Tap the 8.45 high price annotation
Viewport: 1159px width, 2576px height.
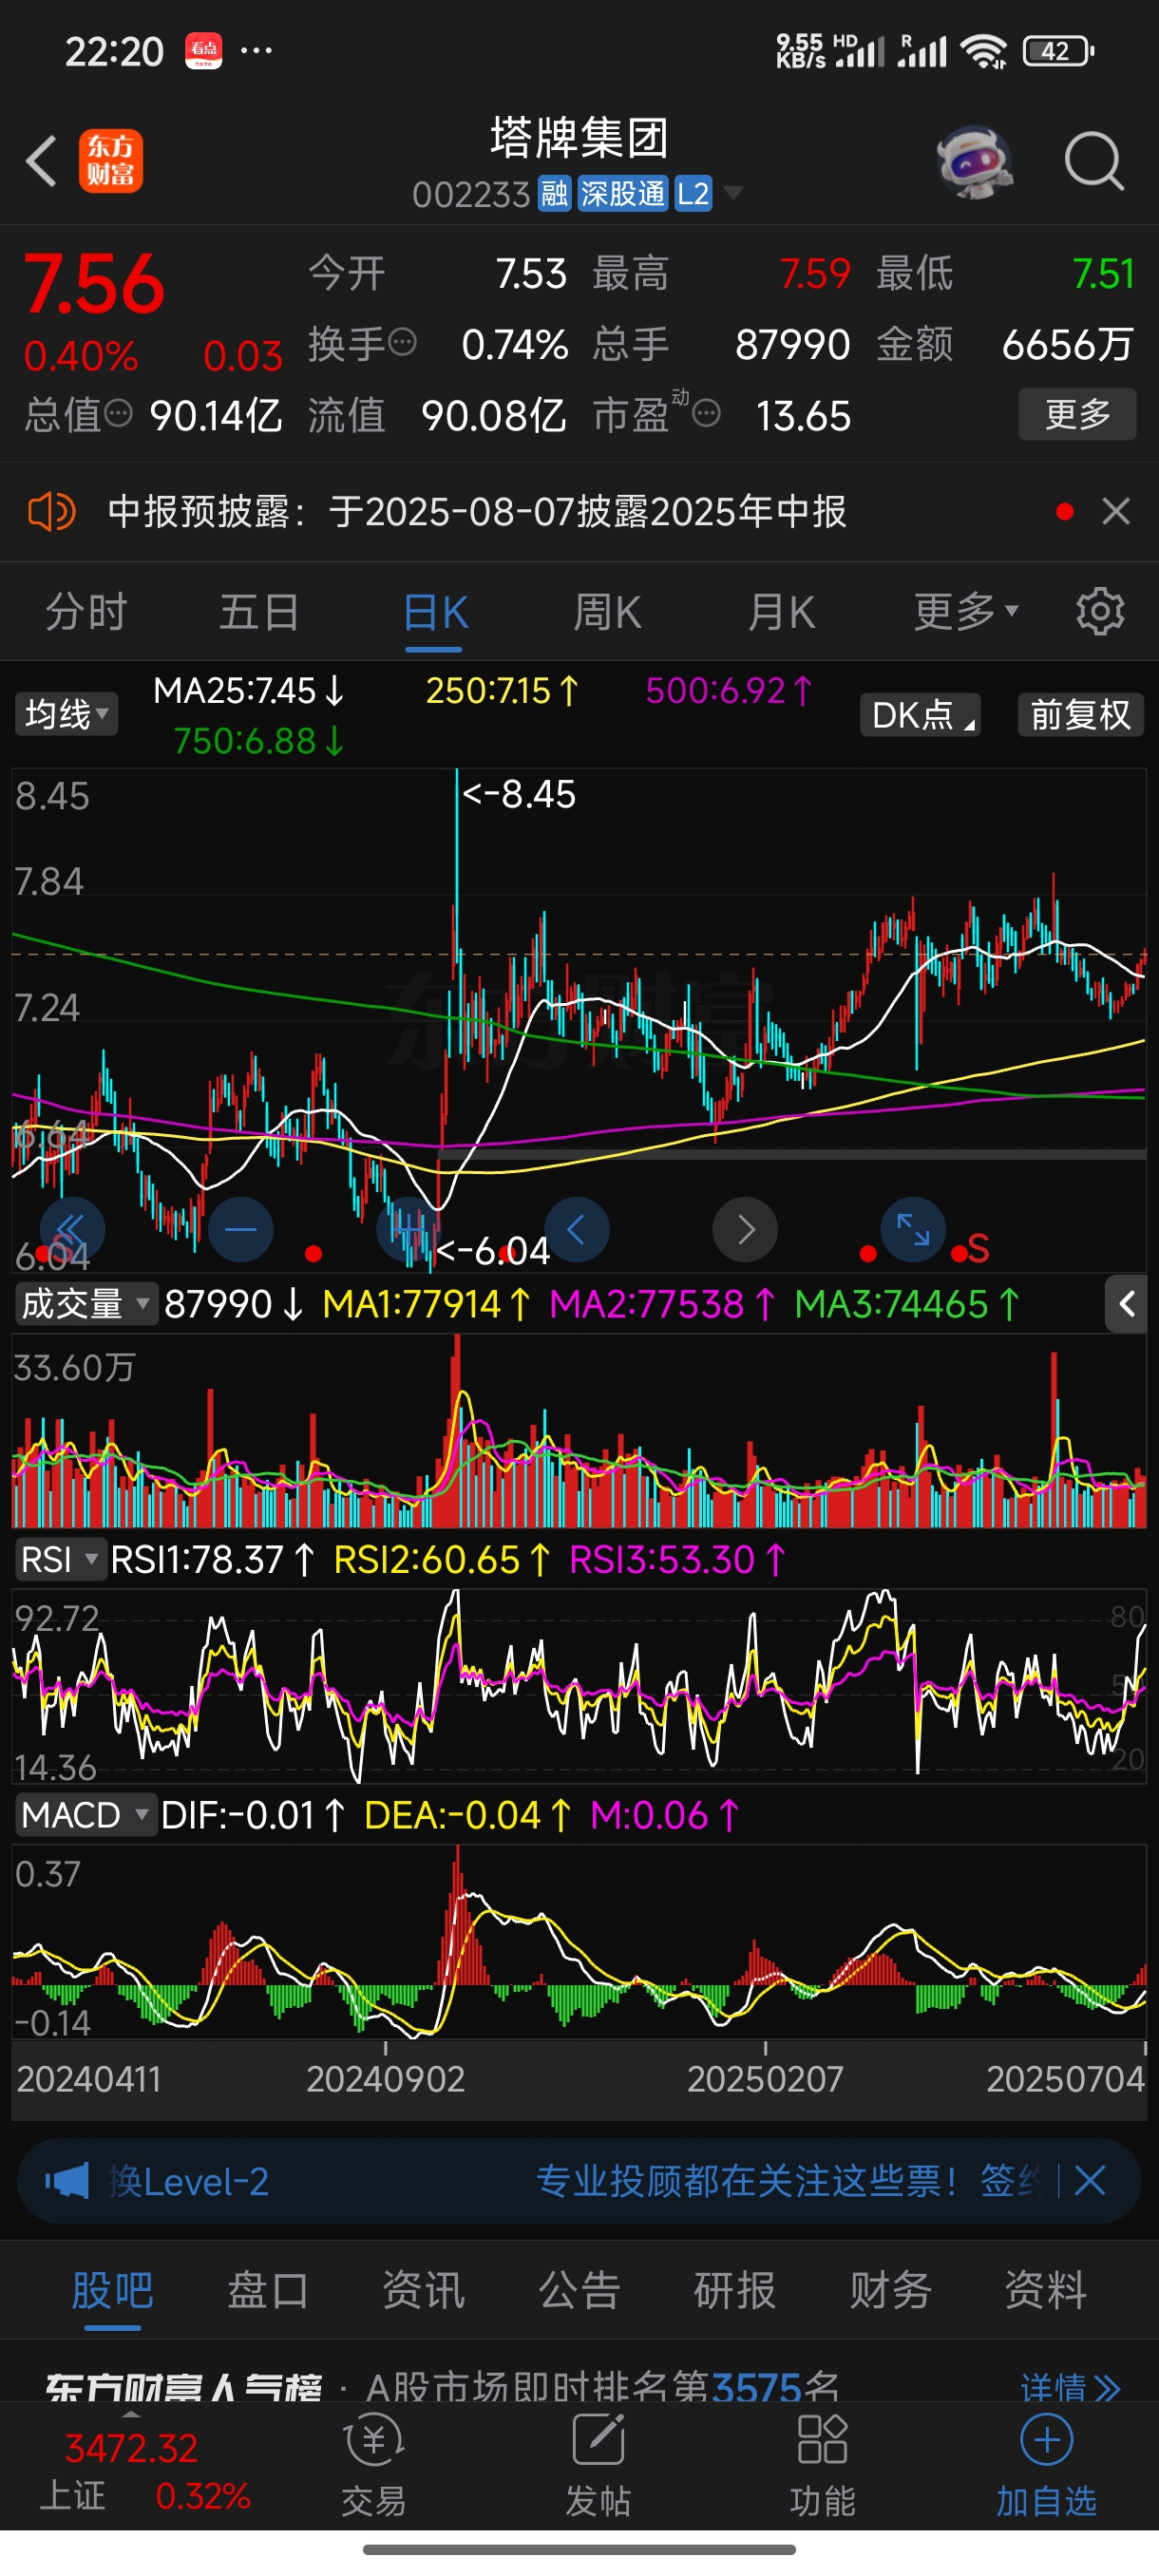tap(519, 794)
